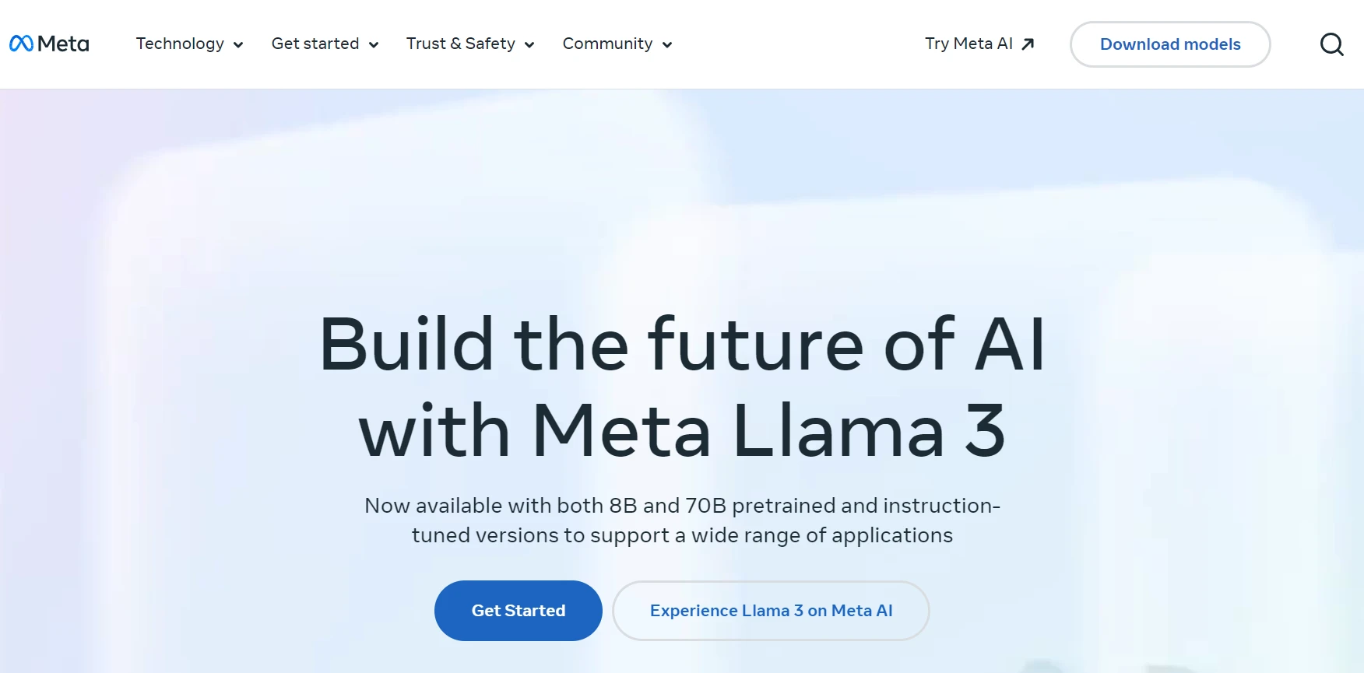Click the "with Meta Llama 3" headline line

tap(682, 430)
